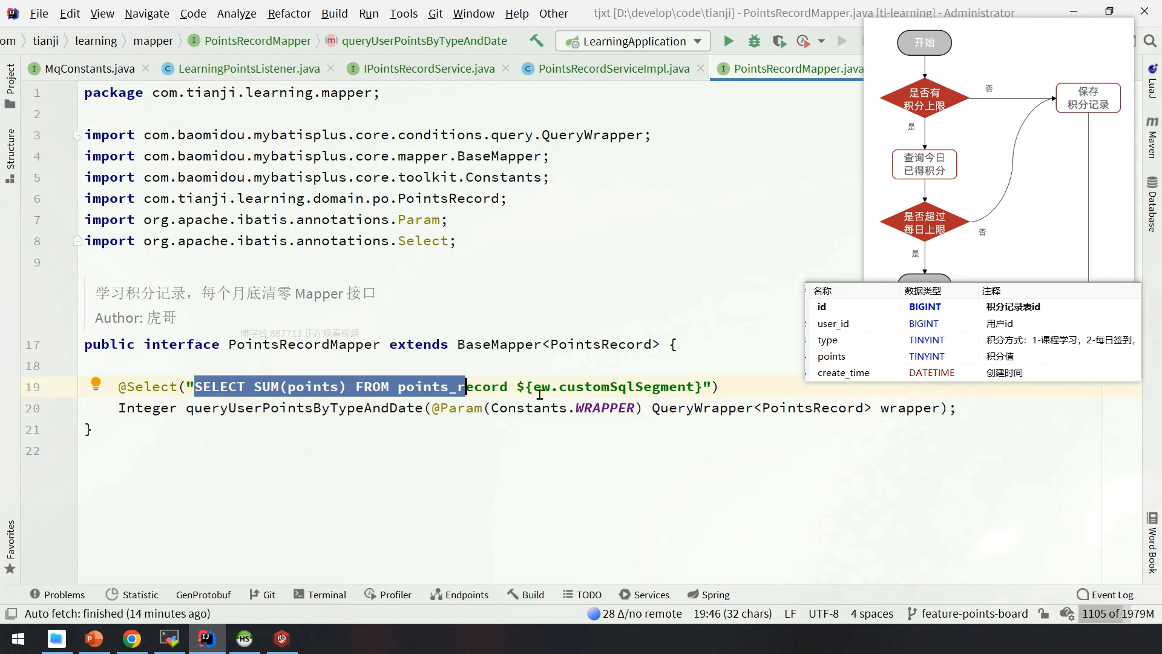Click the Build project hammer icon

(x=536, y=41)
